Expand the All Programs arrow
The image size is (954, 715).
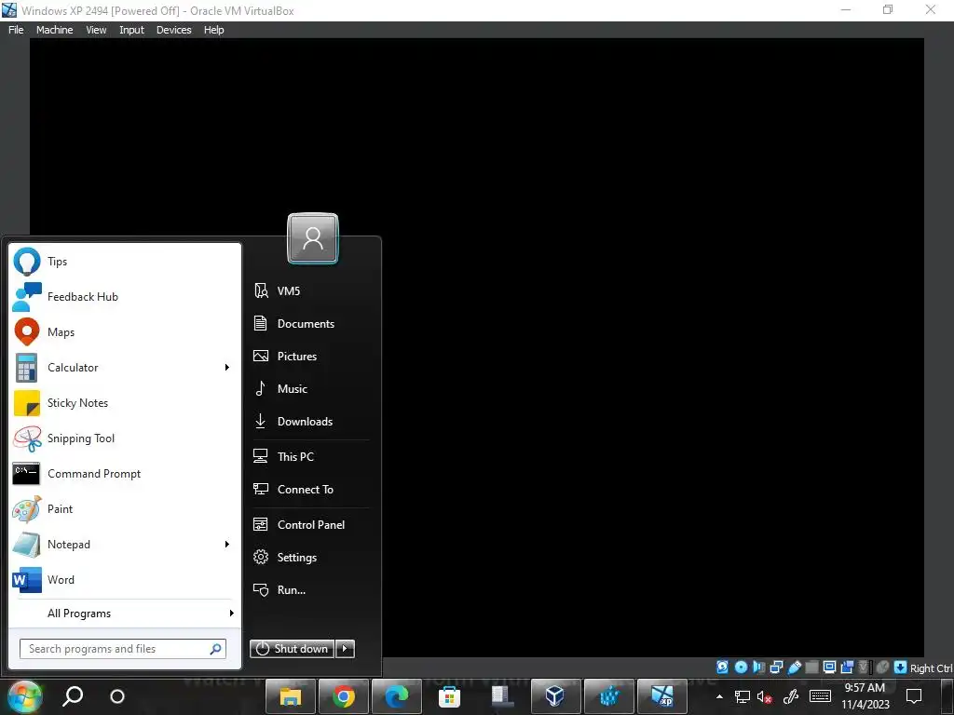231,614
